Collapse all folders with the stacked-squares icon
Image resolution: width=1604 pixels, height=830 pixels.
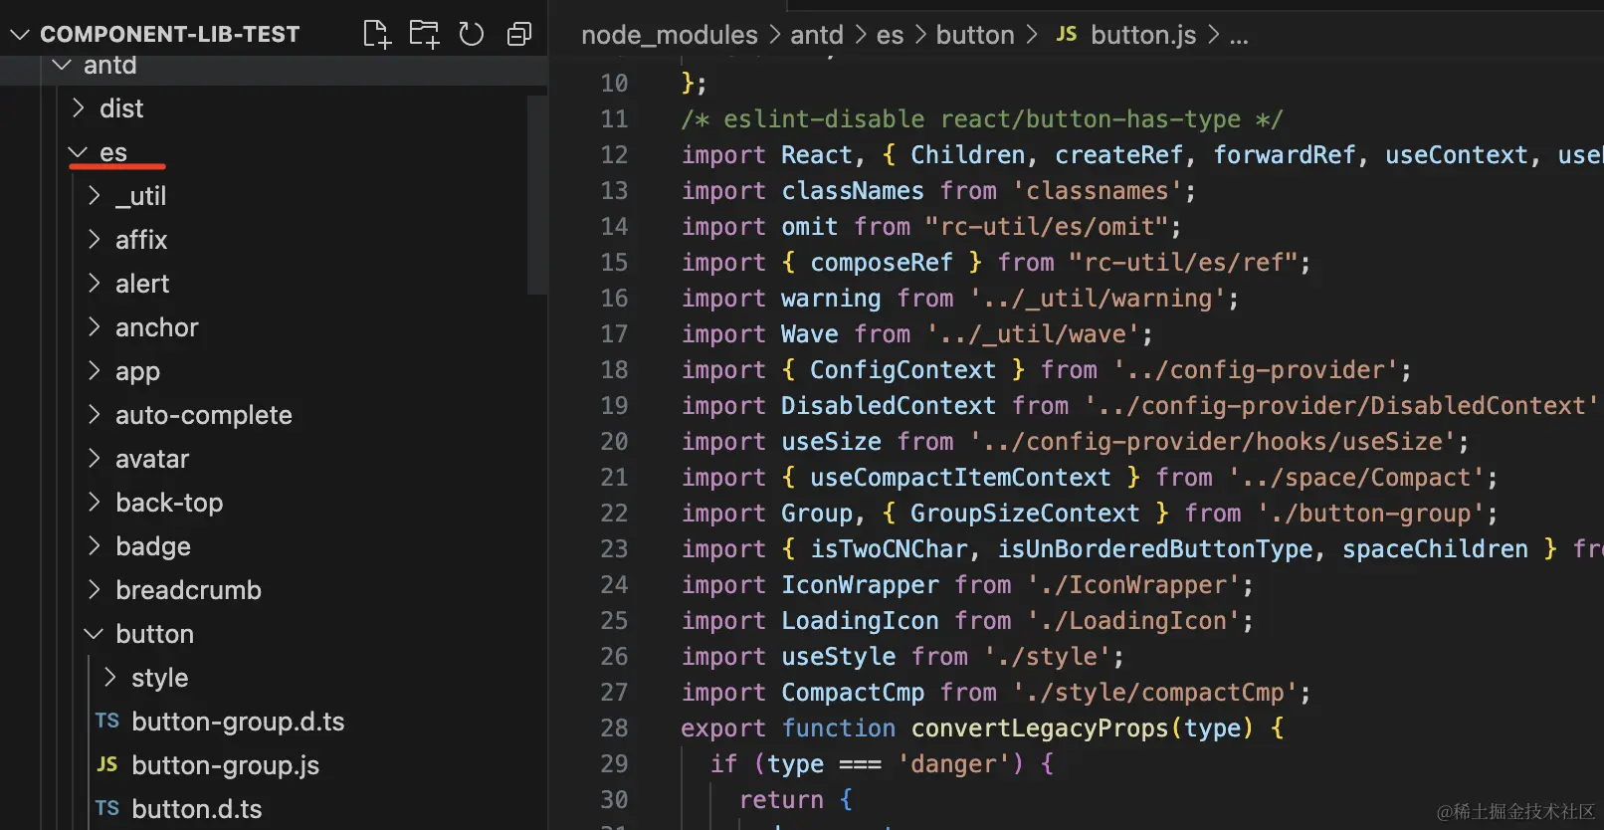[519, 34]
